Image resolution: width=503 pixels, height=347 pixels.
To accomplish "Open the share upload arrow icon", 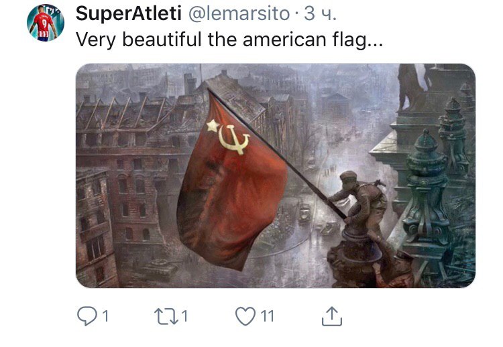I will 332,316.
